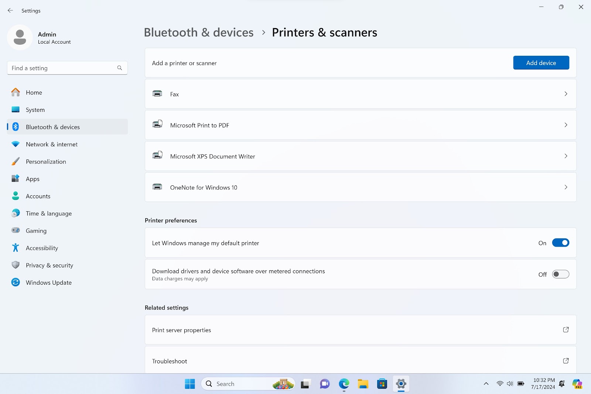Image resolution: width=591 pixels, height=394 pixels.
Task: Click the search magnifier in Find a setting
Action: [x=120, y=68]
